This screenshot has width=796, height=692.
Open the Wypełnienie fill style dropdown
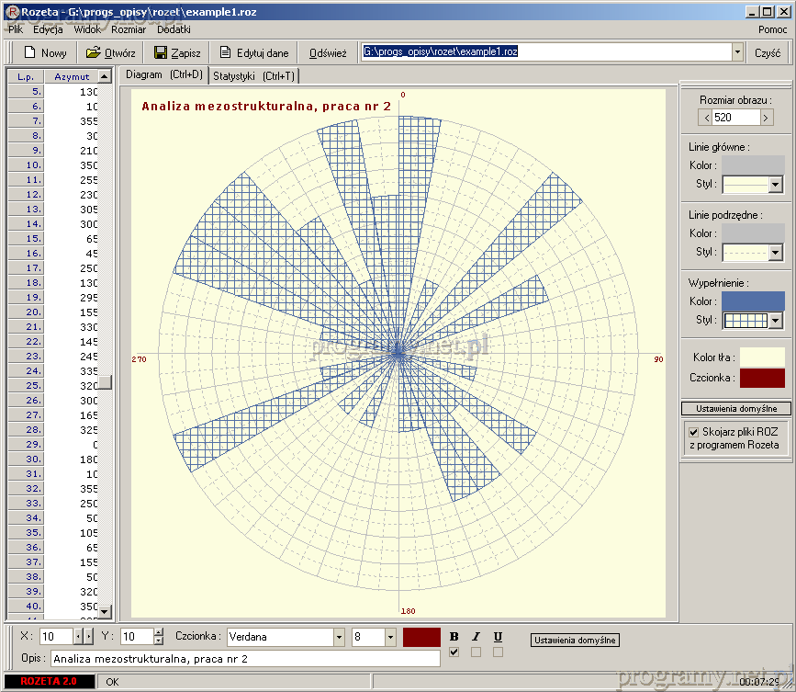click(x=775, y=321)
